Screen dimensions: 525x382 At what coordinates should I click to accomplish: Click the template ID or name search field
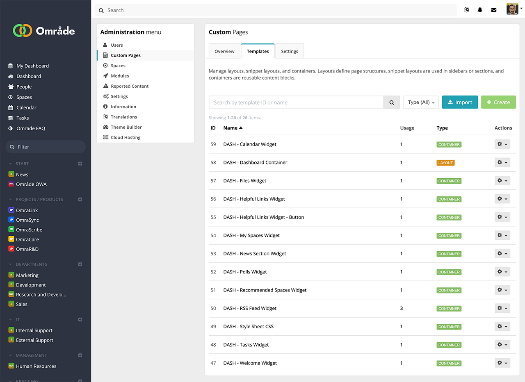coord(296,102)
